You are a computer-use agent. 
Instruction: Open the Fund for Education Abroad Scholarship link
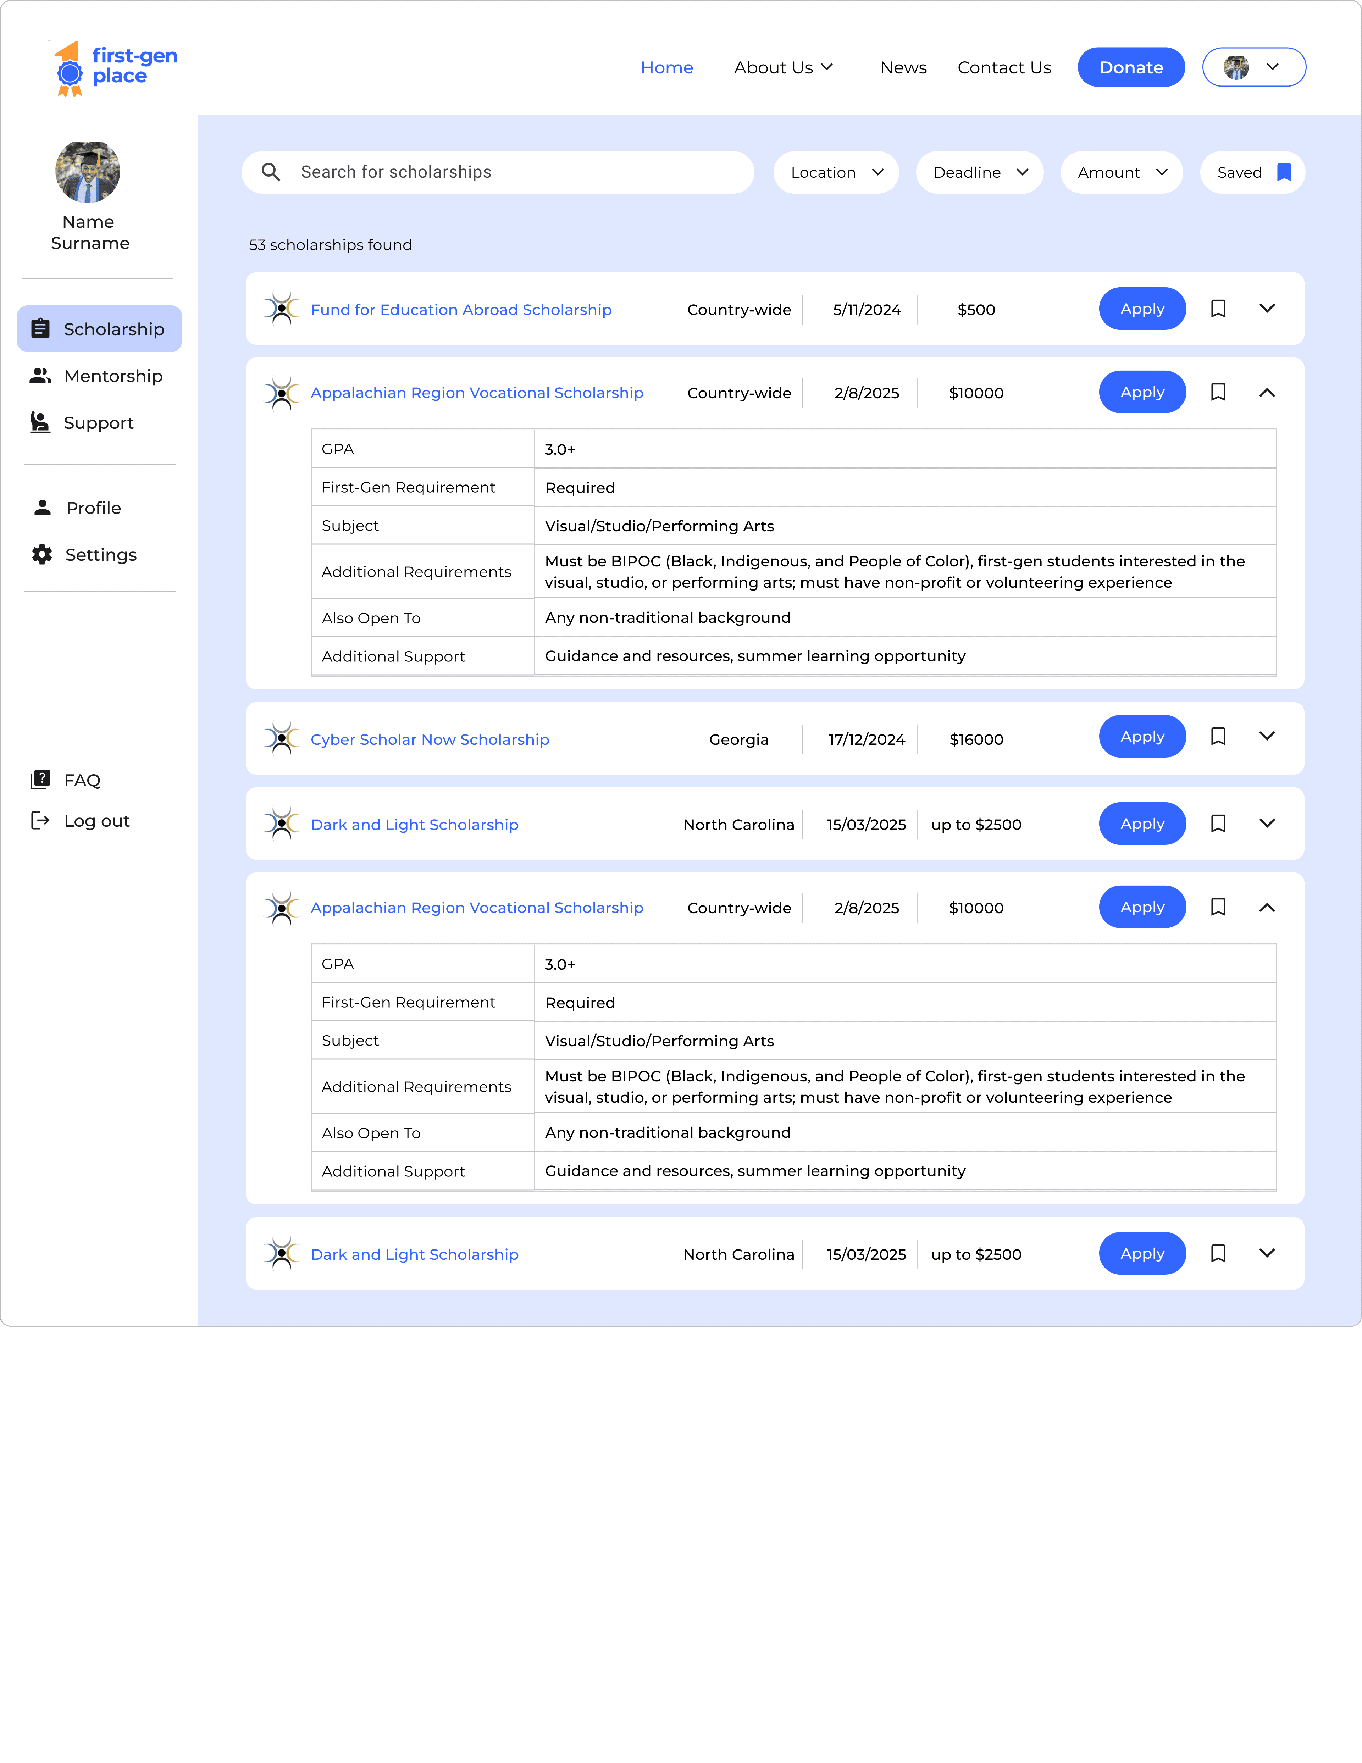click(461, 310)
